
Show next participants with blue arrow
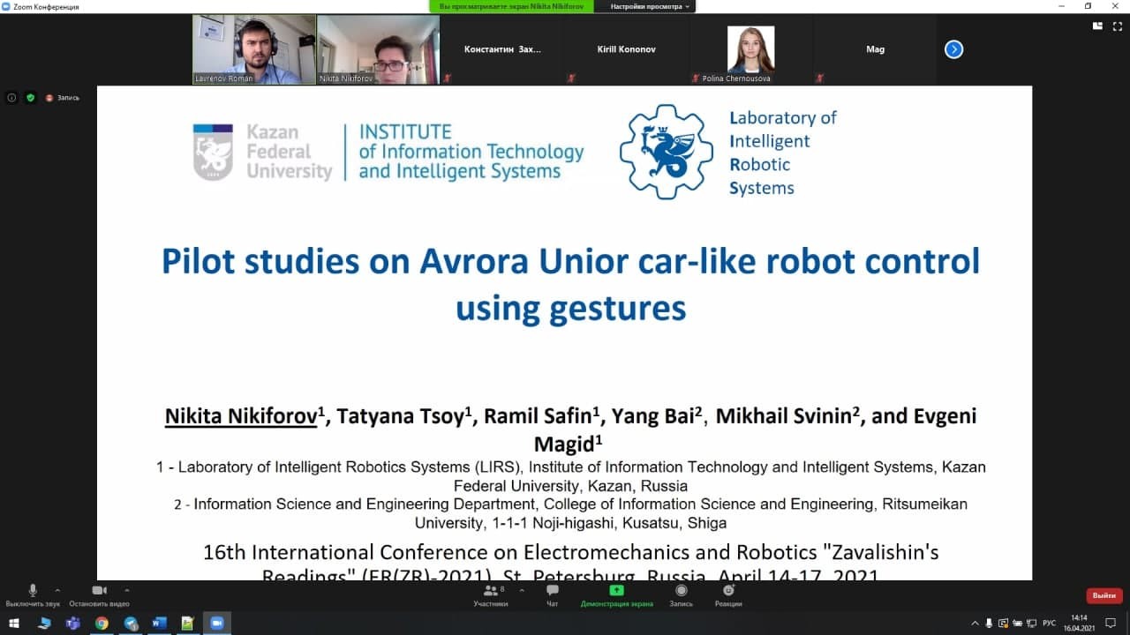953,49
